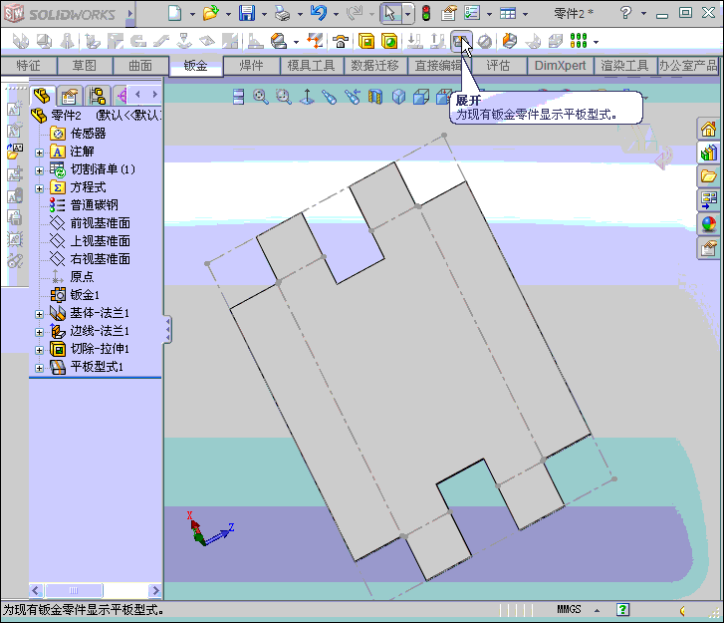Expand the 注解 tree node
Viewport: 724px width, 623px height.
point(39,153)
